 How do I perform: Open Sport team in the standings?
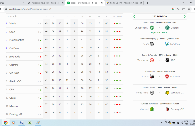[12, 32]
